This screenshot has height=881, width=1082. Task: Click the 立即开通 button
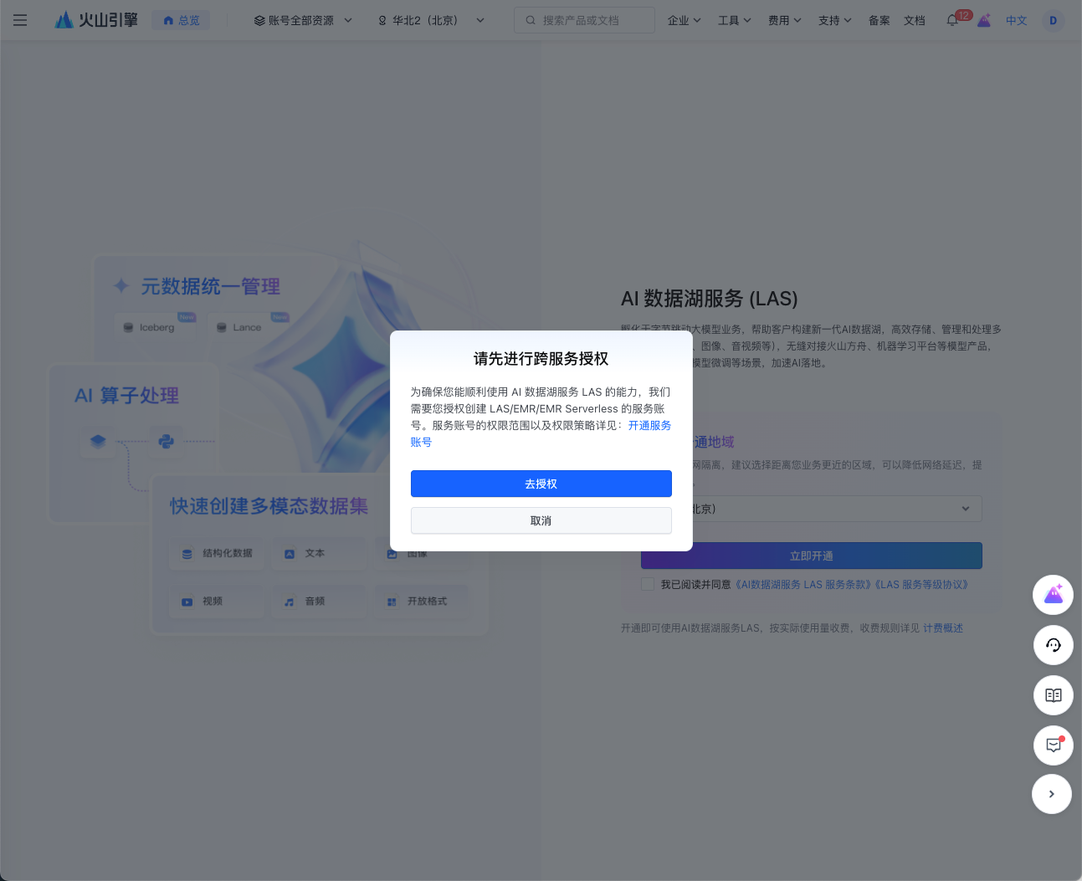click(x=812, y=556)
